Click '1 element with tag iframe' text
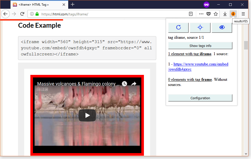Viewport: 251px width, 159px height. [190, 54]
